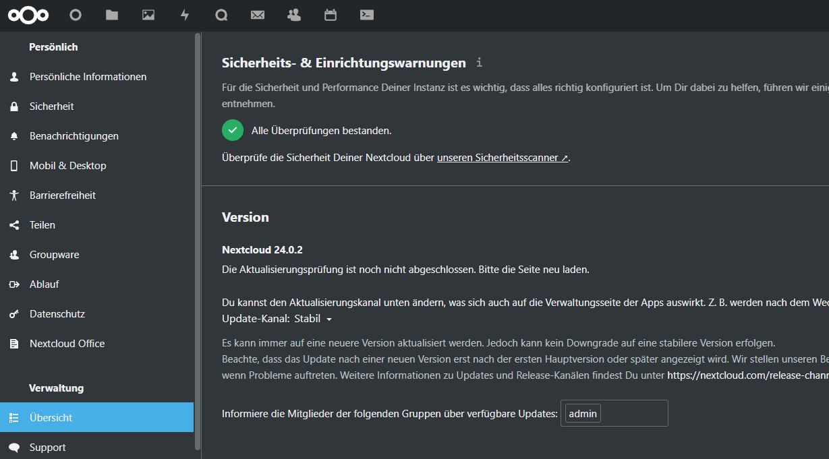829x459 pixels.
Task: Click the Persönlich section header
Action: [x=53, y=47]
